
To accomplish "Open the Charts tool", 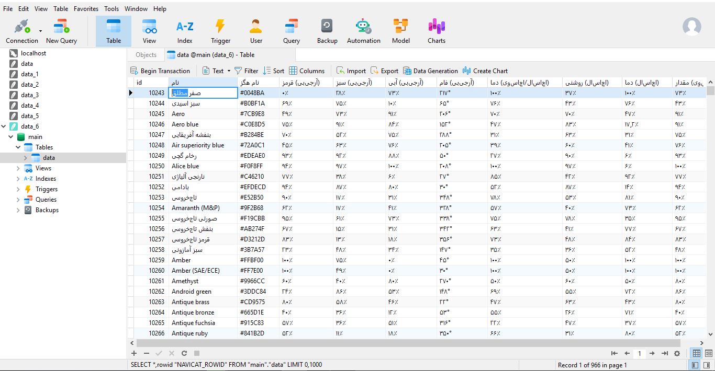I will (437, 31).
